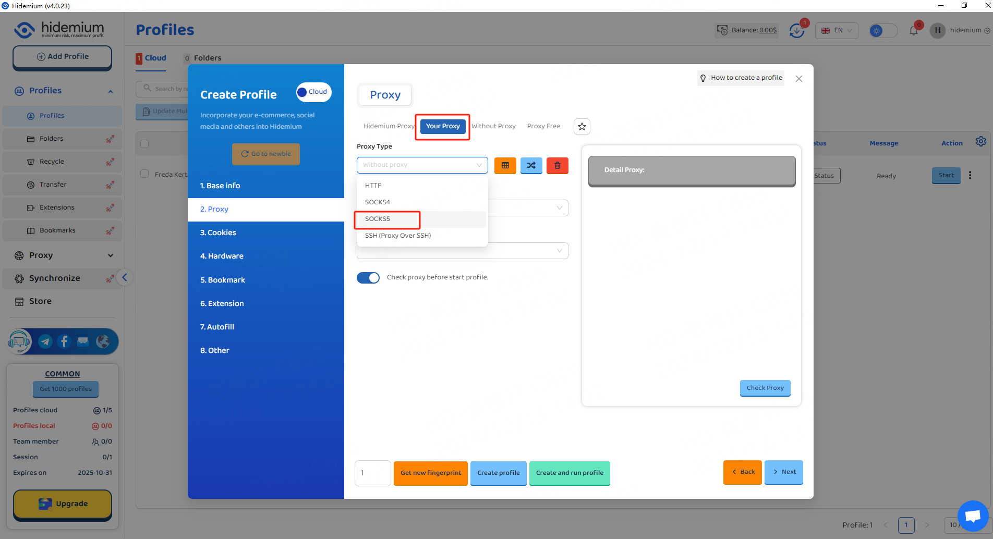Screen dimensions: 993x539
Task: Click the Create and run profile button
Action: 569,473
